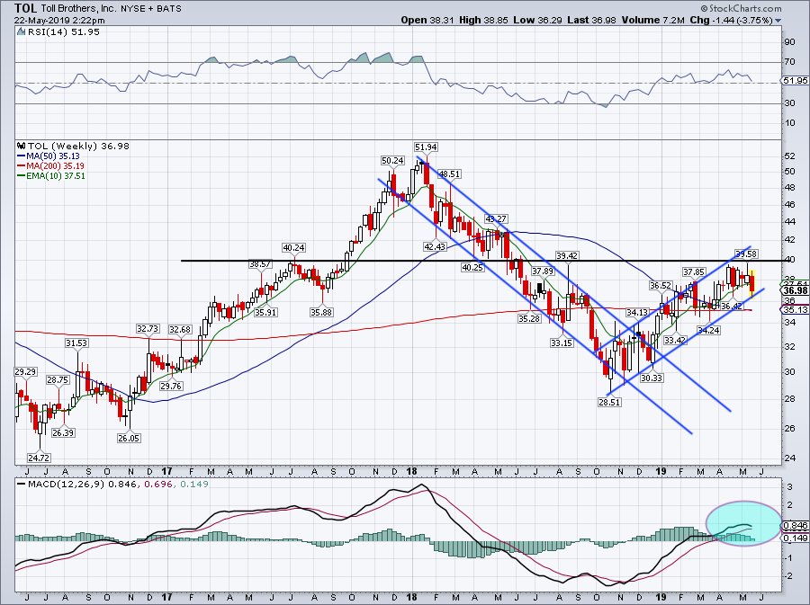Click the 51.95 RSI axis marker

tap(795, 81)
